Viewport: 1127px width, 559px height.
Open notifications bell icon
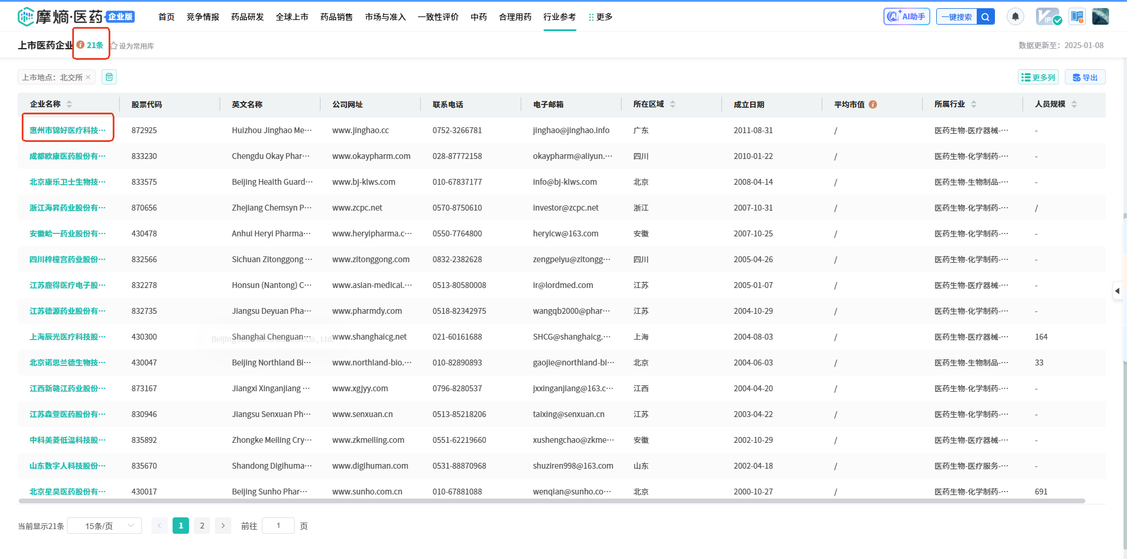1015,16
